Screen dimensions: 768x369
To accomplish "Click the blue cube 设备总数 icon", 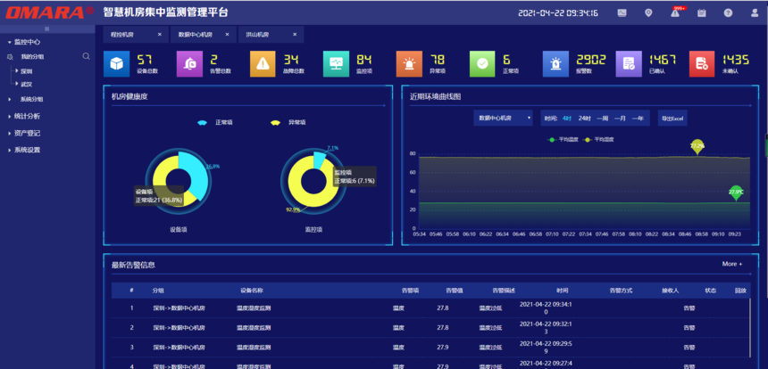I will tap(117, 63).
